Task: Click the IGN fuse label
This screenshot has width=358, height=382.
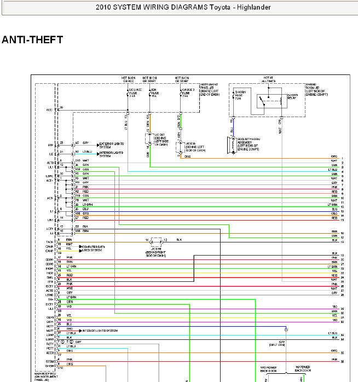Action: pos(155,93)
